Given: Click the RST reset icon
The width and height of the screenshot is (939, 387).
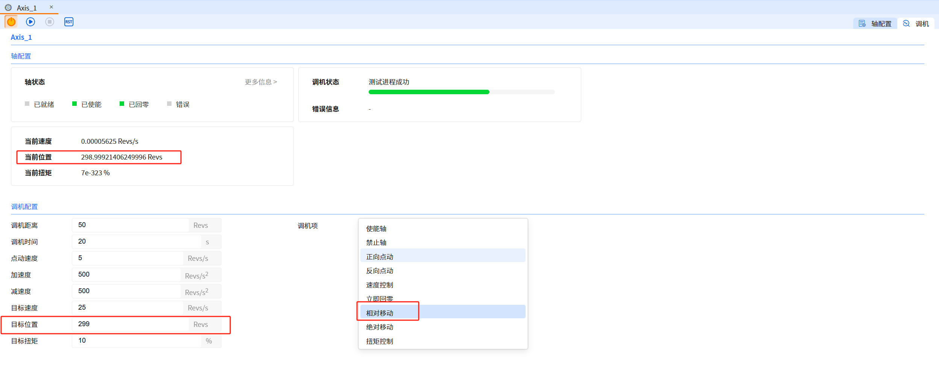Looking at the screenshot, I should pyautogui.click(x=69, y=22).
